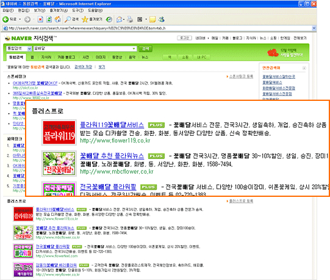Click the search query input field
Viewport: 330px width, 280px height.
click(x=82, y=48)
